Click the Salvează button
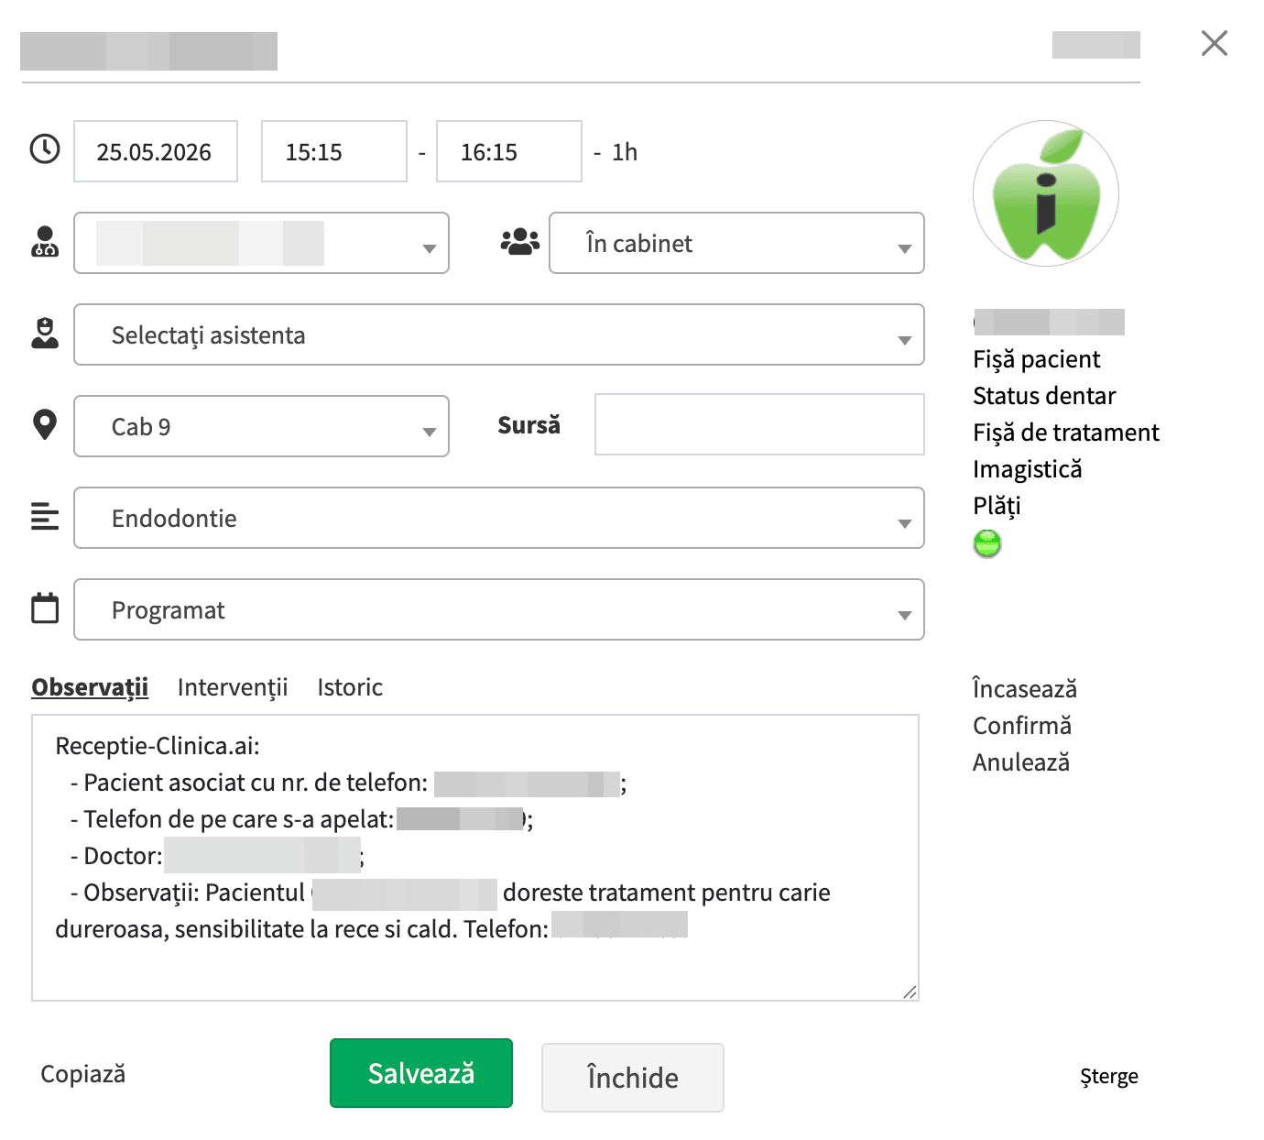The width and height of the screenshot is (1264, 1140). (x=420, y=1072)
